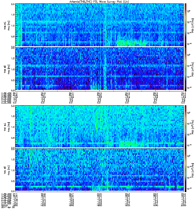Click the 'THC B∥ freq [Hz]' axis label
The height and width of the screenshot is (209, 196).
[x=7, y=170]
